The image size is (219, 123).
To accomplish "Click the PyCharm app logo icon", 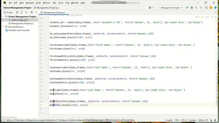I will 4,3.
